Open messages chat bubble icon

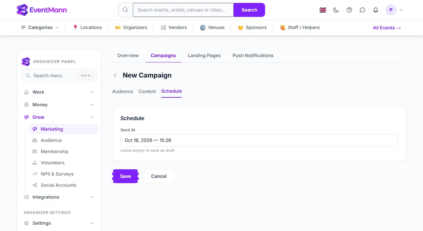(363, 10)
